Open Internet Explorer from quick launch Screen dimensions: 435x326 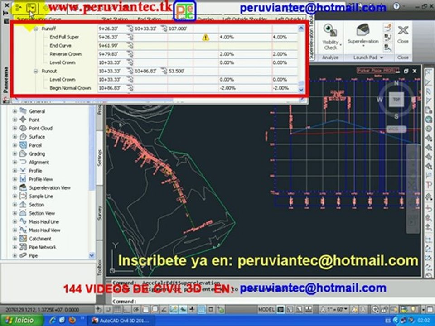click(x=53, y=321)
